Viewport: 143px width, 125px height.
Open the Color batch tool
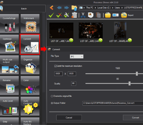pos(30,86)
